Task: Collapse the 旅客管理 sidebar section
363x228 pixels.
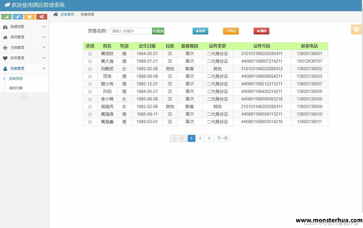Action: (x=24, y=68)
